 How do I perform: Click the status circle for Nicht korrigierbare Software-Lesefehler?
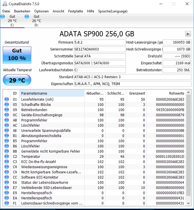coord(7,172)
